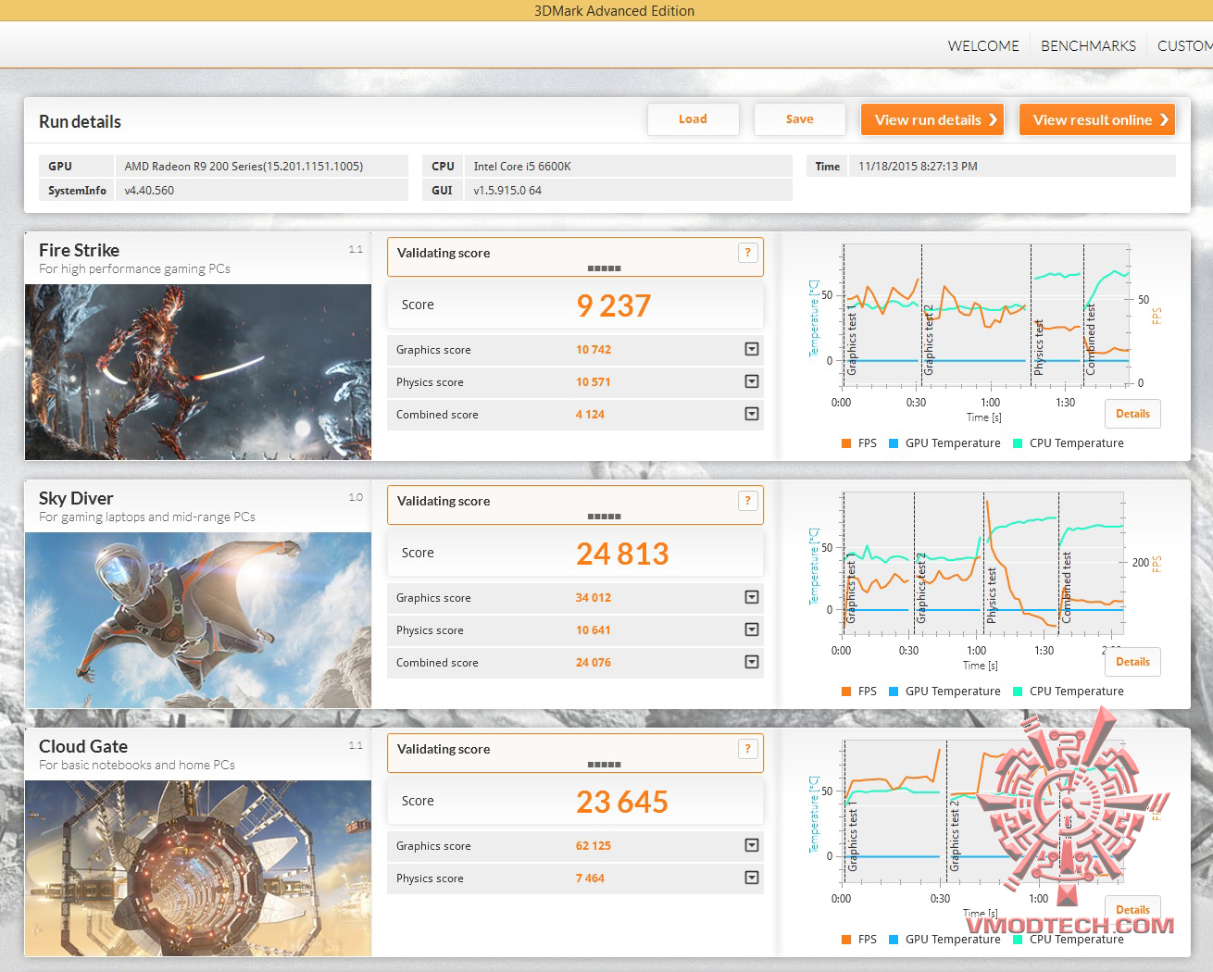This screenshot has width=1213, height=972.
Task: Open the Fire Strike validating score help icon
Action: click(748, 253)
